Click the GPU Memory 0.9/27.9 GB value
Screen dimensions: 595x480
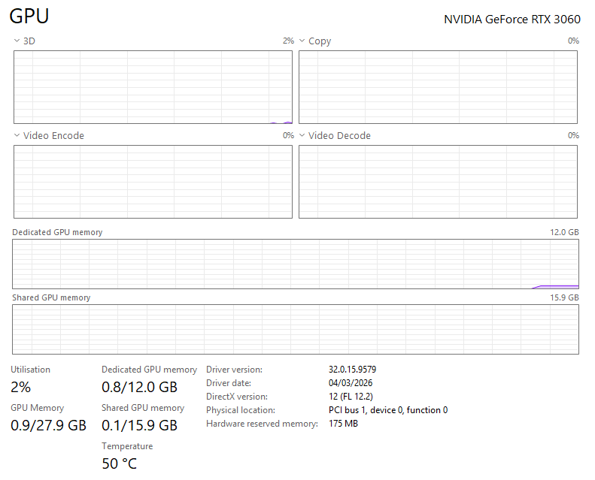pyautogui.click(x=48, y=425)
